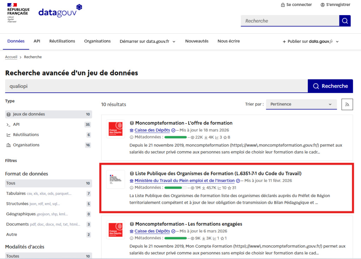
Task: Click the magnifier search button in header
Action: [x=345, y=21]
